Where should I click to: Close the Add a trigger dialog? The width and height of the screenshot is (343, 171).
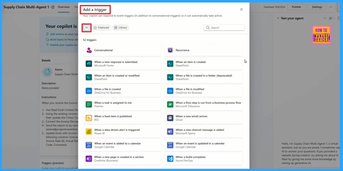point(242,9)
